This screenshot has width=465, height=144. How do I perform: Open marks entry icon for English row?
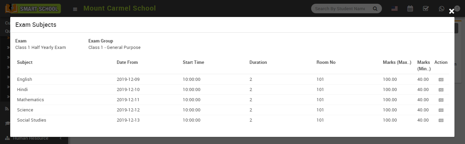click(441, 79)
